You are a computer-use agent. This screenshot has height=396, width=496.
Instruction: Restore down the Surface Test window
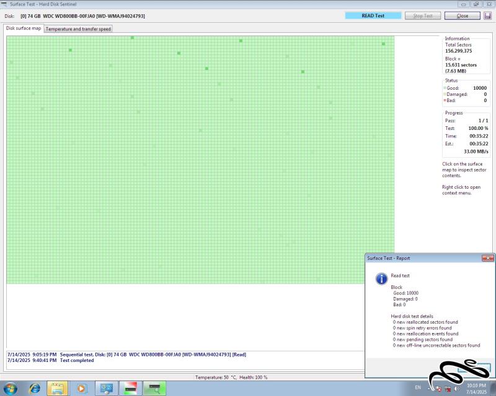[x=476, y=4]
